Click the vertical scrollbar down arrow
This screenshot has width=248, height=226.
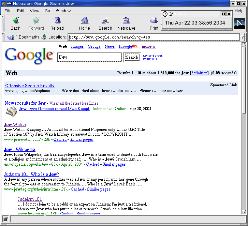click(244, 212)
